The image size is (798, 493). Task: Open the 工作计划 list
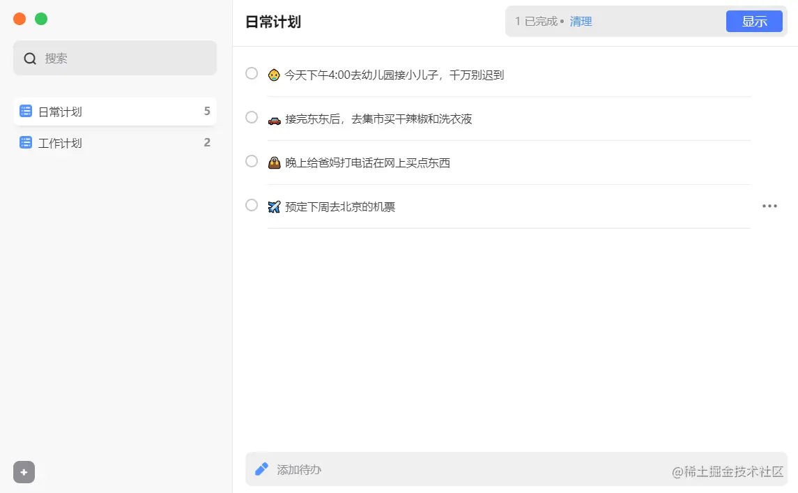(x=115, y=143)
